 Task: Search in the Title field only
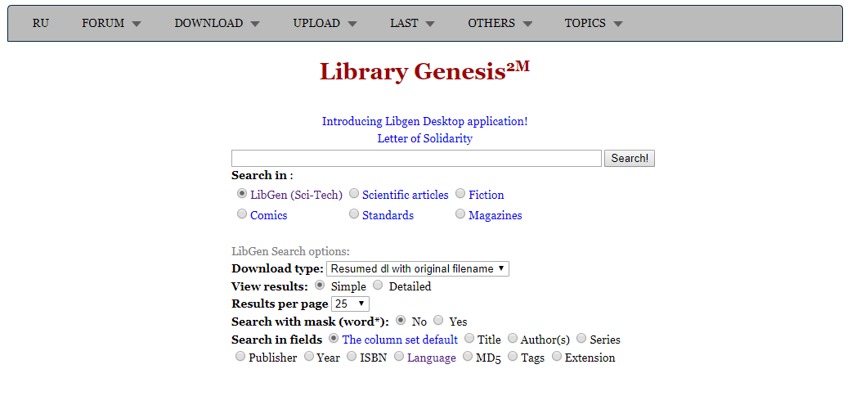click(x=469, y=339)
